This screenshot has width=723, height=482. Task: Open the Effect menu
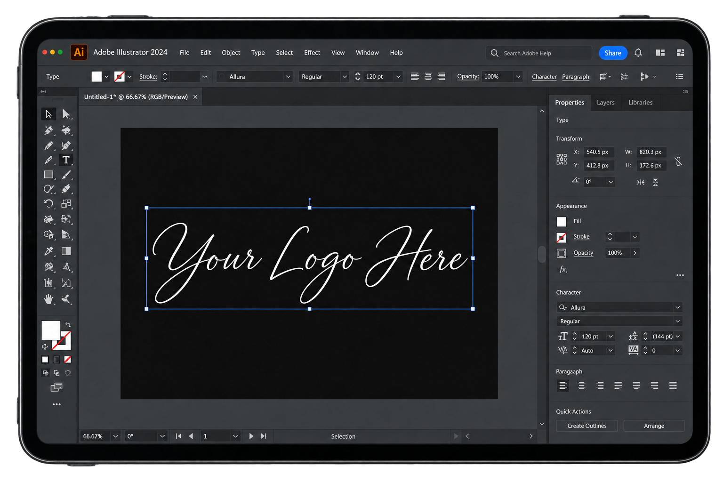(x=312, y=53)
